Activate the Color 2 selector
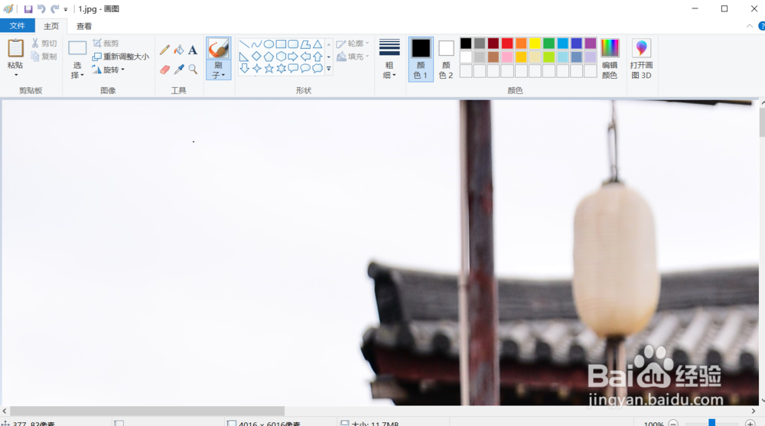765x426 pixels. point(446,59)
